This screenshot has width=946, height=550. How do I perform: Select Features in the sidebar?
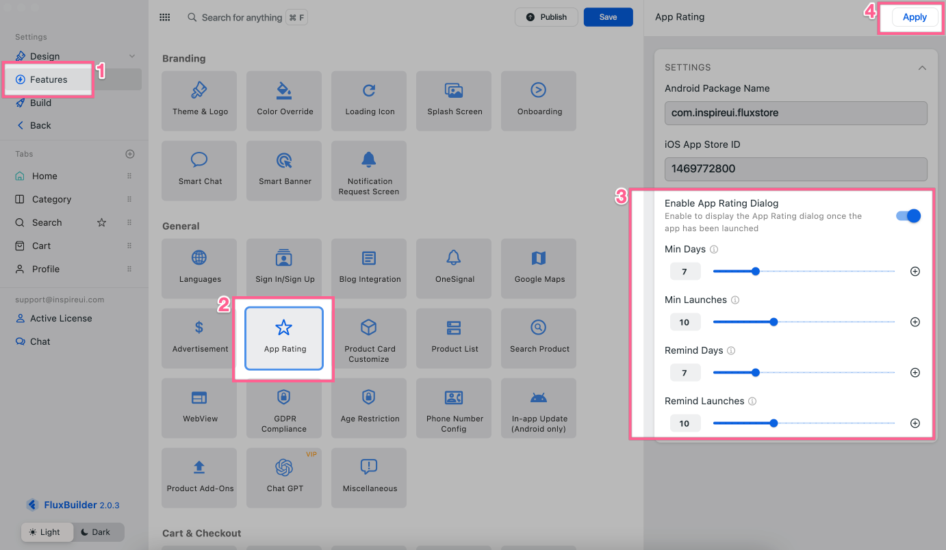tap(49, 79)
